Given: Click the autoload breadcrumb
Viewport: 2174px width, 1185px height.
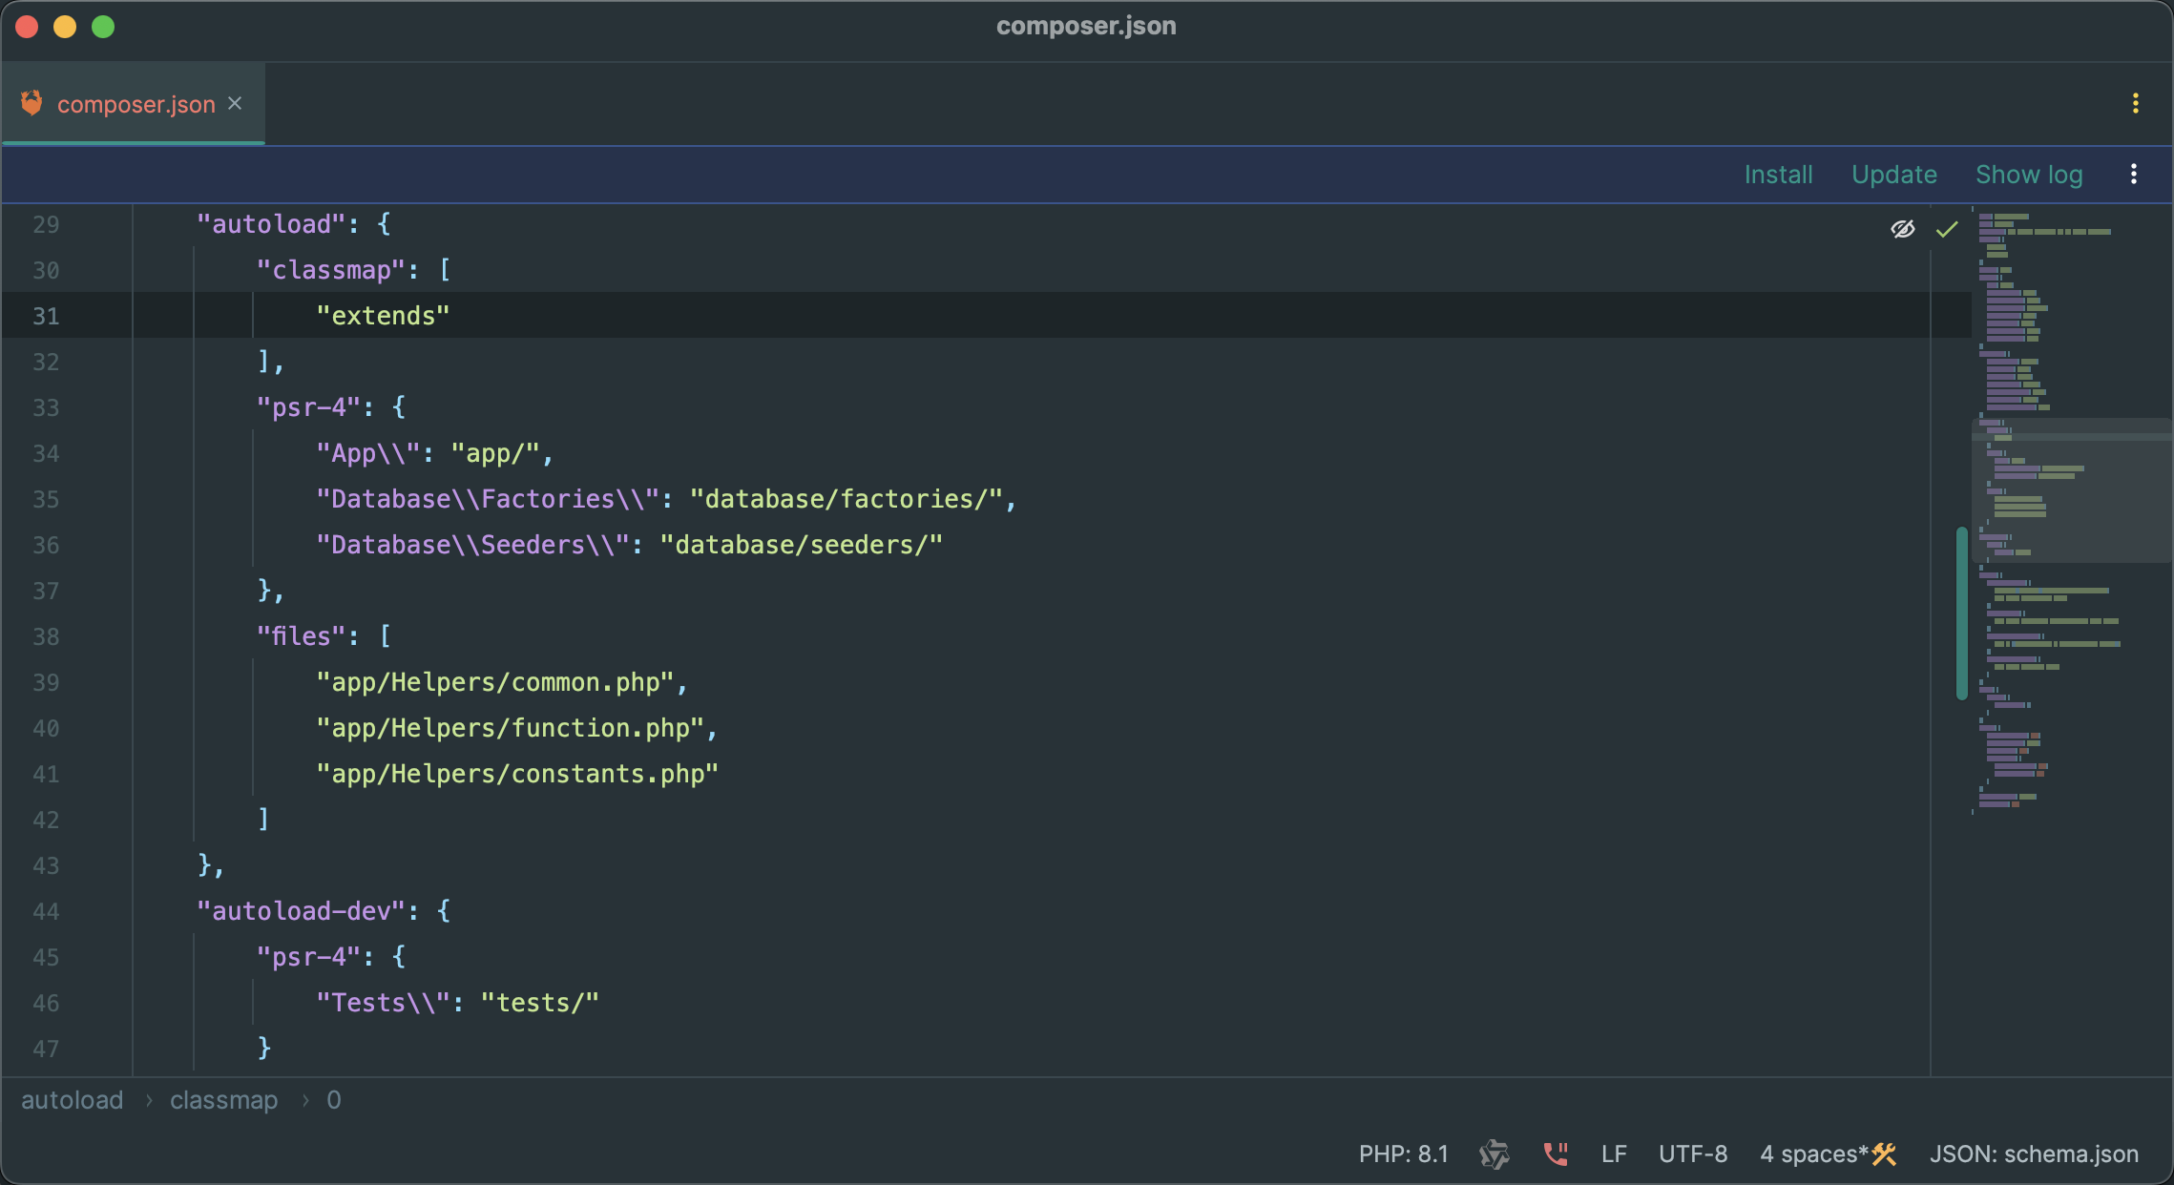Looking at the screenshot, I should coord(73,1100).
